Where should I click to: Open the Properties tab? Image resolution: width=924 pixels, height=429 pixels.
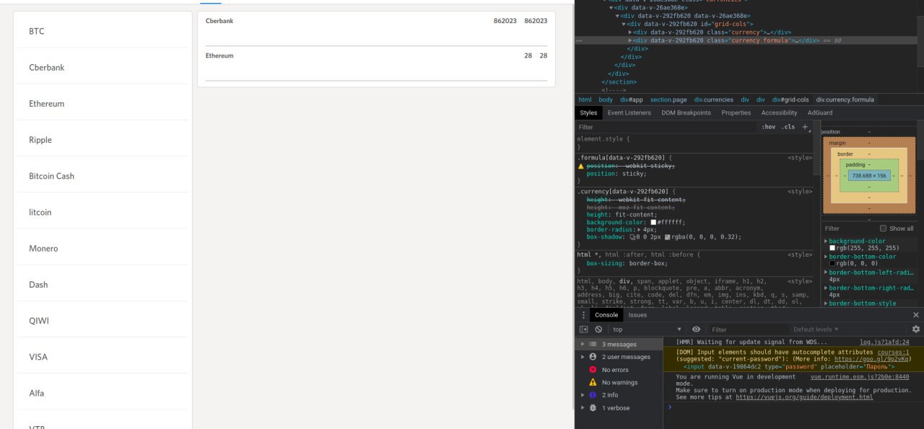click(736, 113)
